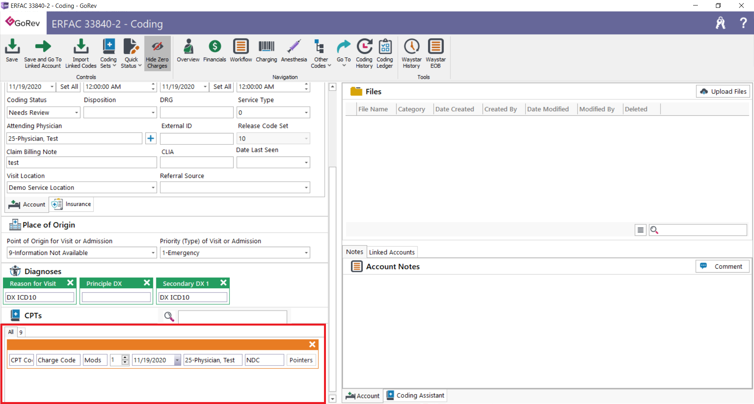Click the GoRev logo
Screen dimensions: 754x404
(23, 23)
